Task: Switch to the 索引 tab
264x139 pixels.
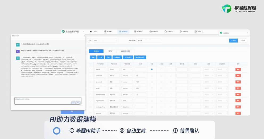Action: pyautogui.click(x=110, y=51)
